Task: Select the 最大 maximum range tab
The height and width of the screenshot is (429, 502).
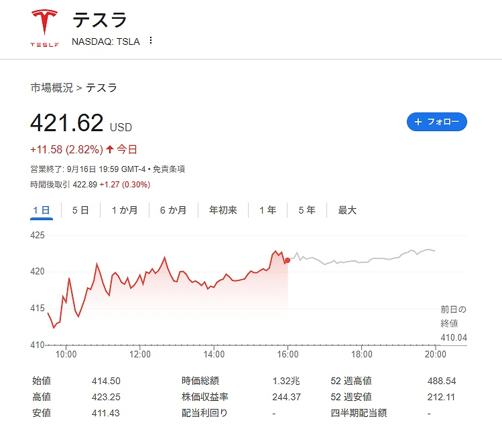Action: point(347,210)
